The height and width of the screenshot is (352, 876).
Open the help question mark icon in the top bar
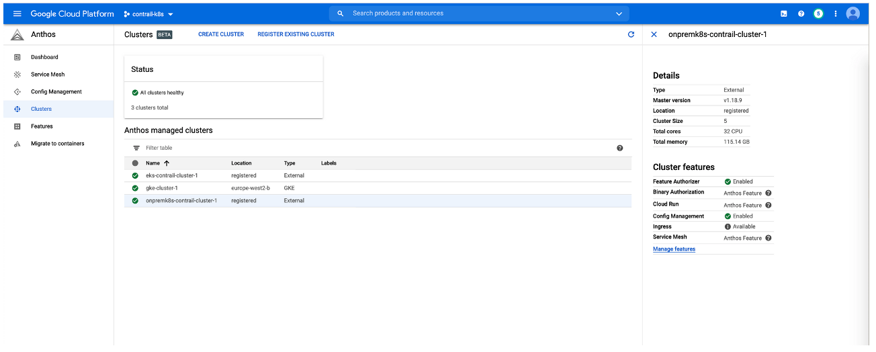[801, 13]
